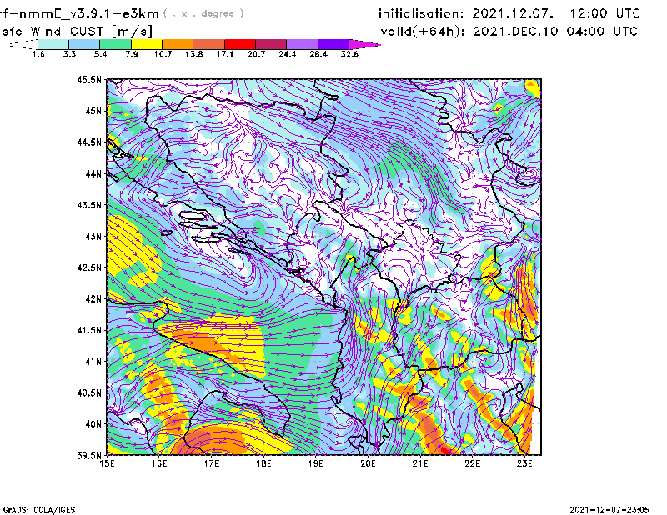Image resolution: width=667 pixels, height=515 pixels.
Task: Click the 41N latitude label
Action: 93,362
